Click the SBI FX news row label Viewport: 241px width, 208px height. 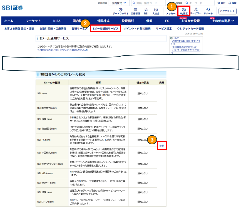point(44,140)
